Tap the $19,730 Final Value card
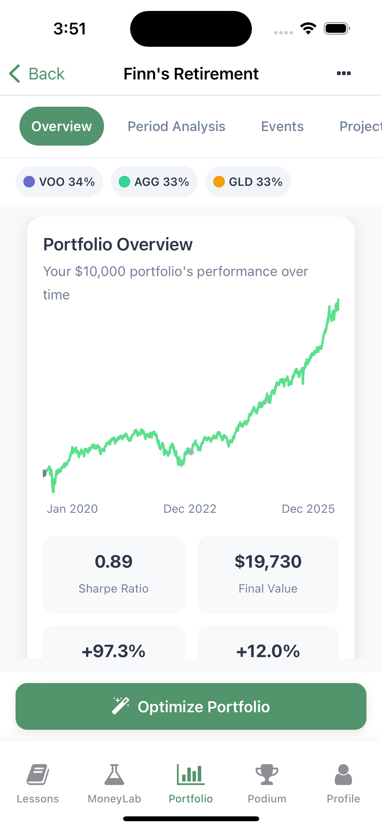382x829 pixels. [x=268, y=574]
